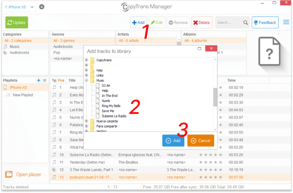Click the Add toolbar button
293x193 pixels.
138,22
